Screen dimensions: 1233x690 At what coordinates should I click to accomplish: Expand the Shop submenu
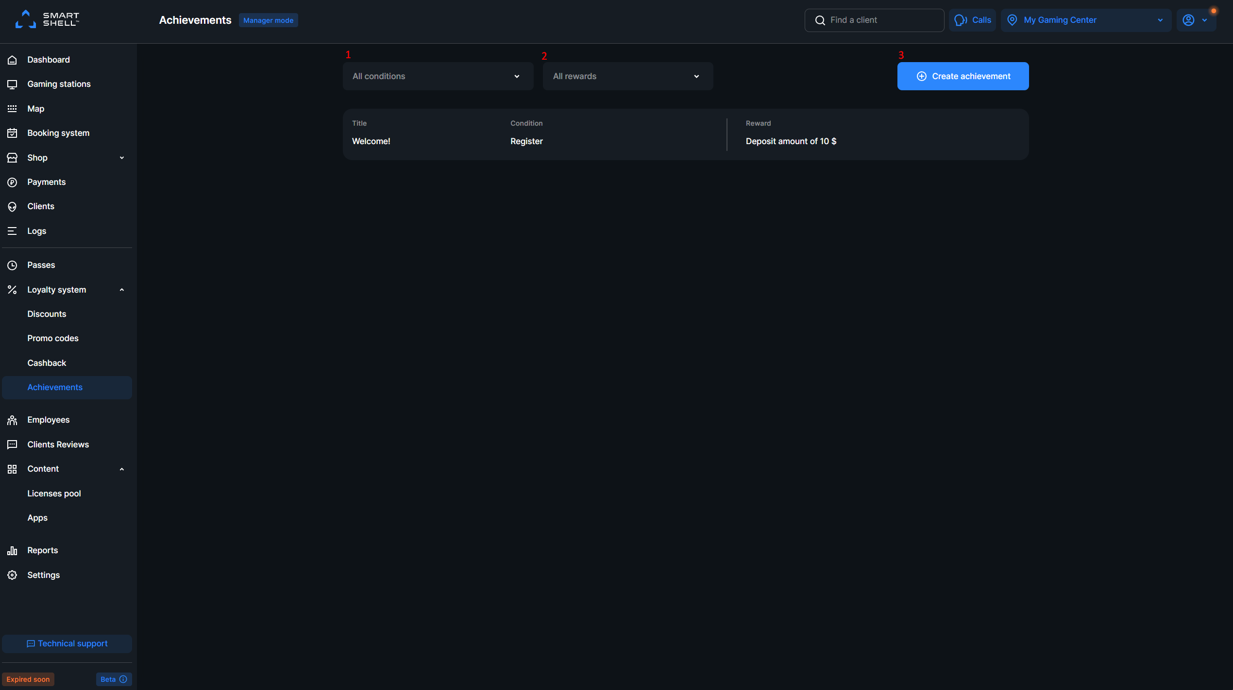[x=121, y=158]
